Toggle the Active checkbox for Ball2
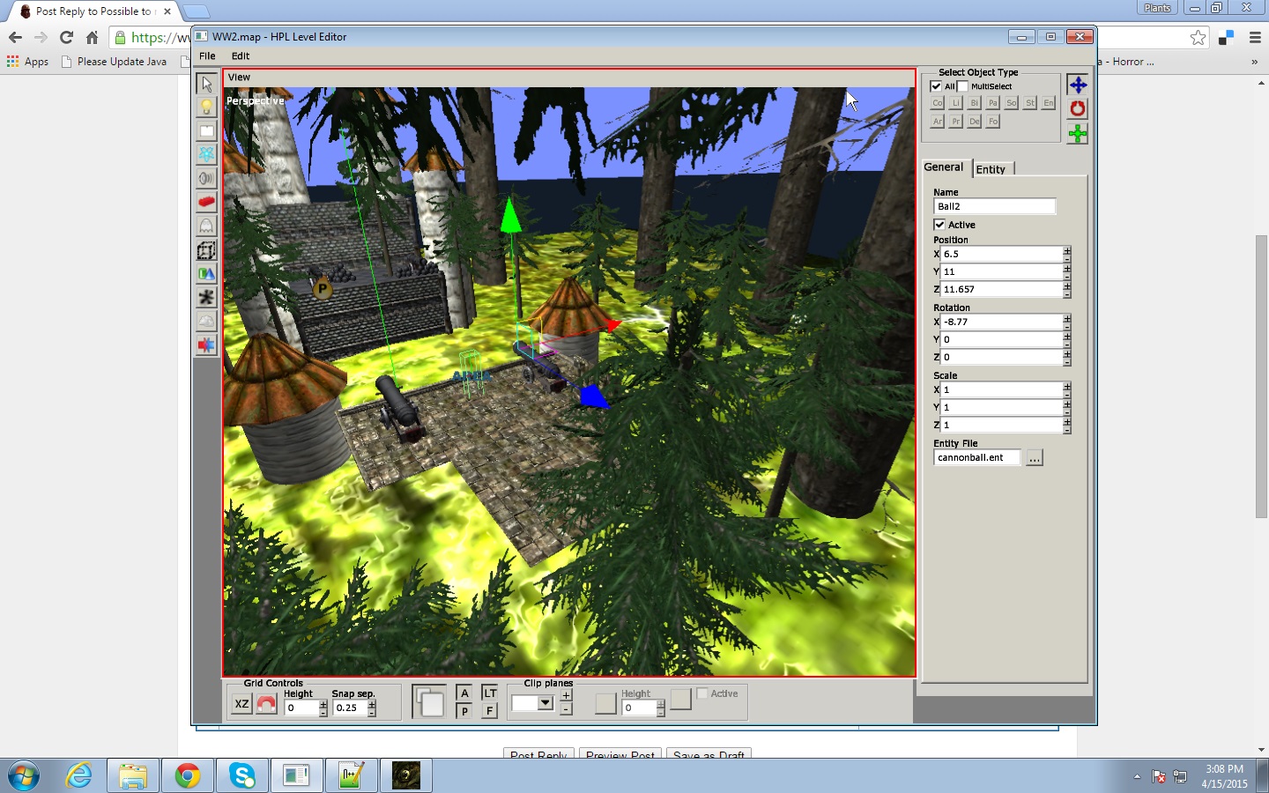1269x793 pixels. click(x=939, y=225)
